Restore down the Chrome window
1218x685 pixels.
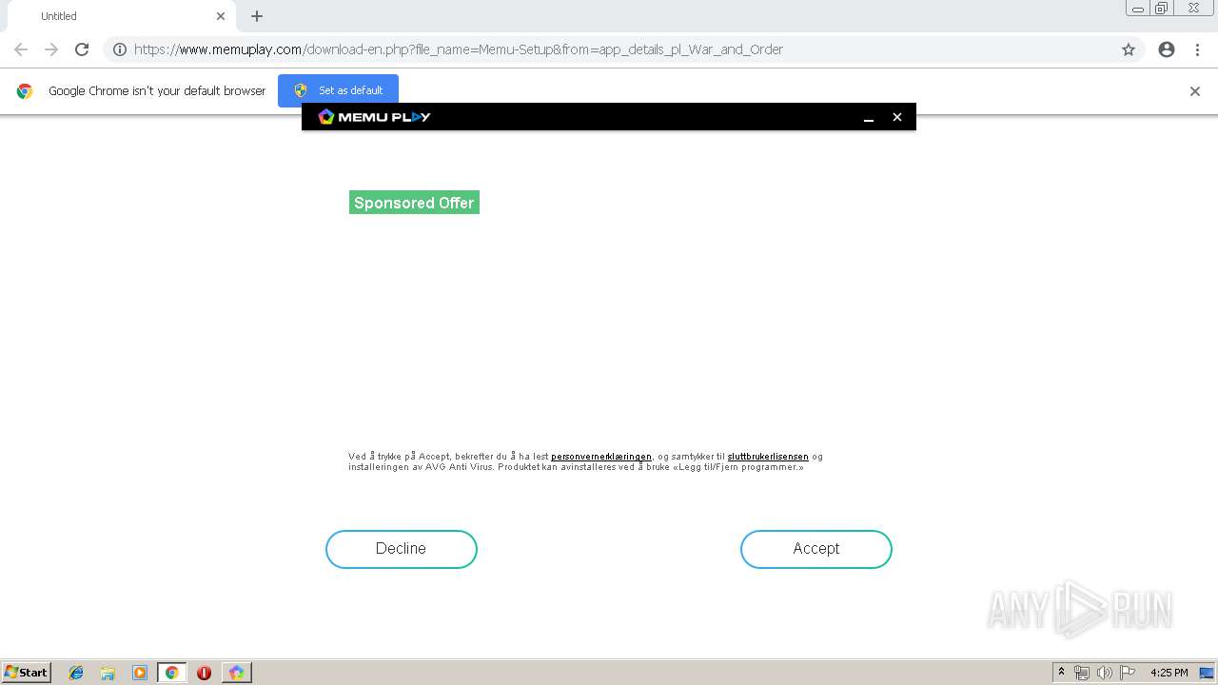tap(1162, 9)
